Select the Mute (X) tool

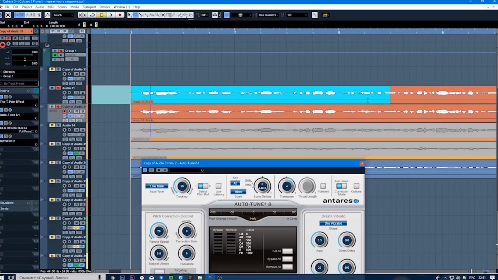tap(163, 15)
